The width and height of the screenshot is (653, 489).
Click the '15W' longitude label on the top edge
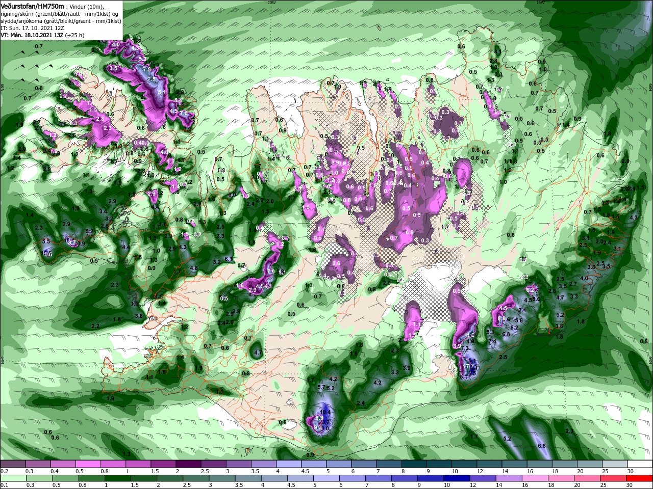click(x=541, y=2)
